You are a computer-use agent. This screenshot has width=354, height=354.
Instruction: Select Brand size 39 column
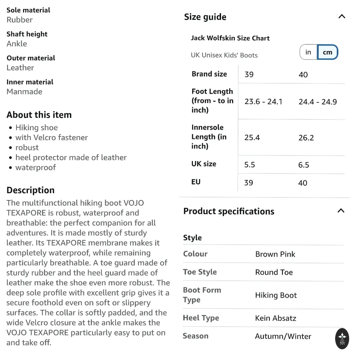(x=249, y=74)
